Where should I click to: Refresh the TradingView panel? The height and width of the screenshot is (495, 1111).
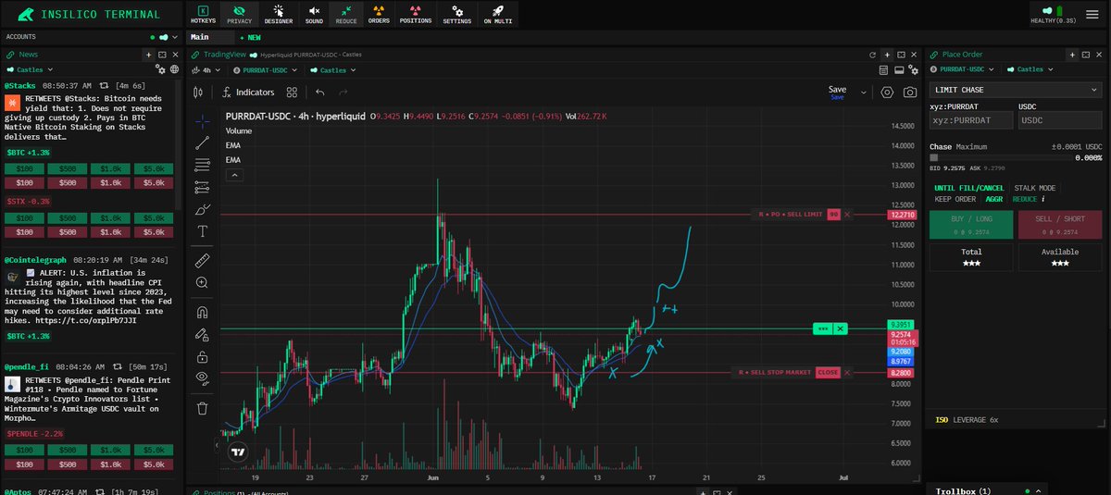pos(872,55)
